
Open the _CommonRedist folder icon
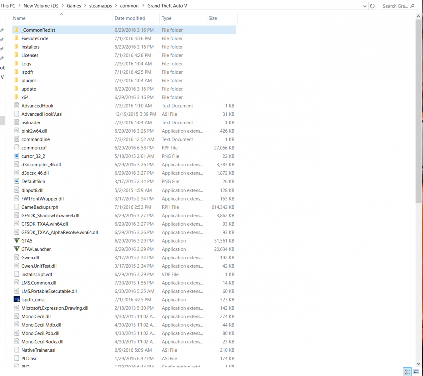click(17, 30)
